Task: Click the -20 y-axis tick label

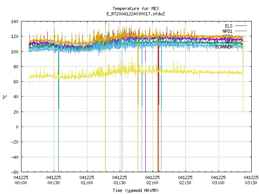Action: [15, 142]
